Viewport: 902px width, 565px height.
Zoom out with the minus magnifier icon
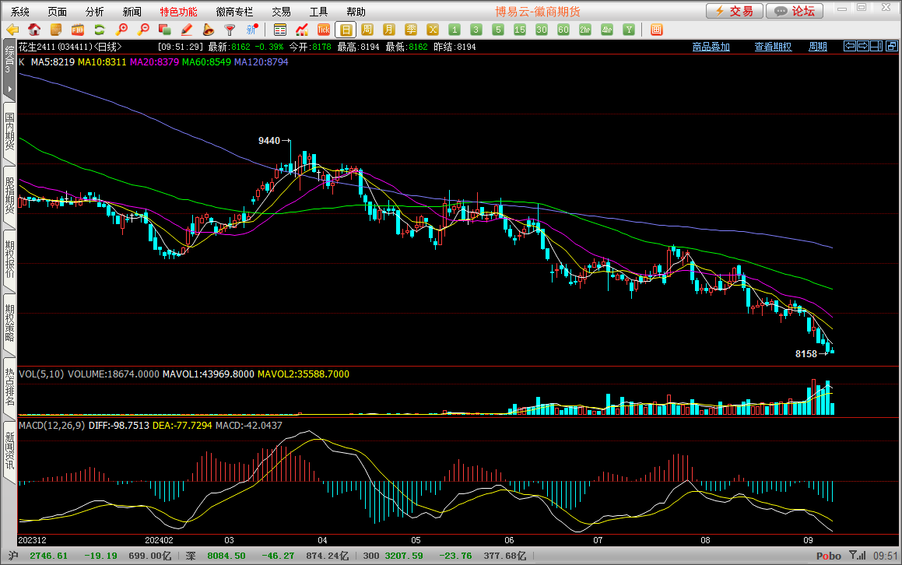[x=143, y=30]
